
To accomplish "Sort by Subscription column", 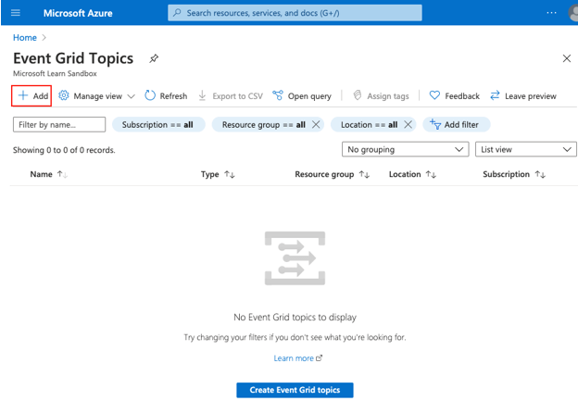I will click(514, 174).
